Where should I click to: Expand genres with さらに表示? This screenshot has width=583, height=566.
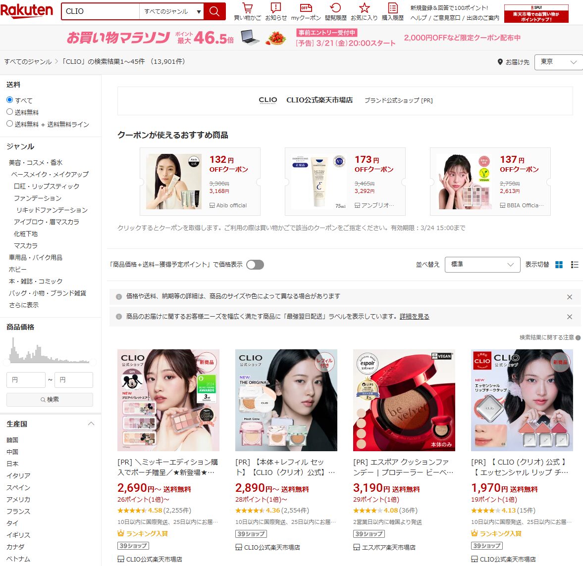tap(24, 305)
